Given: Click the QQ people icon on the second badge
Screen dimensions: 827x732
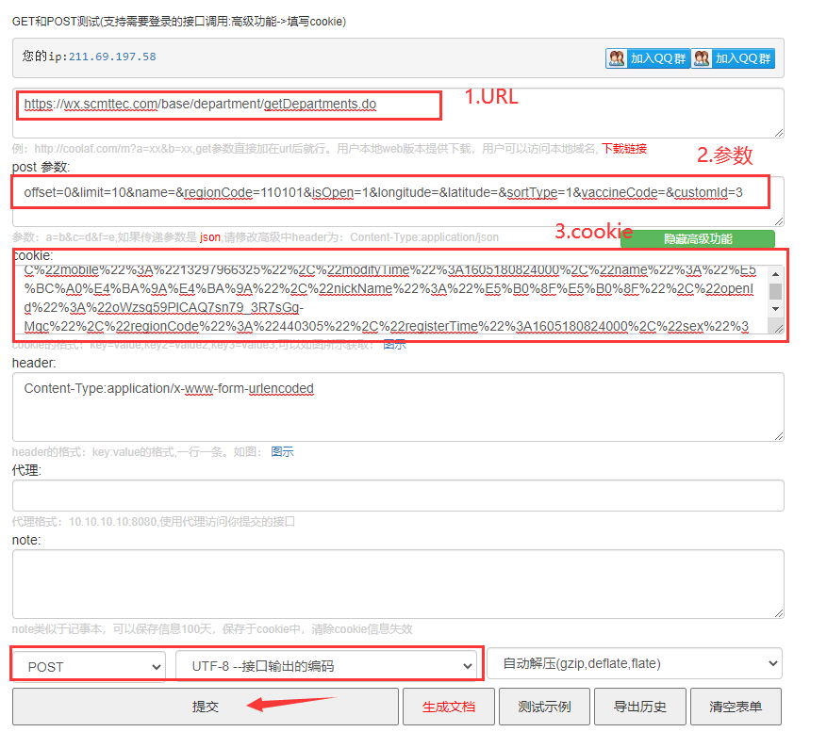Looking at the screenshot, I should pos(701,58).
